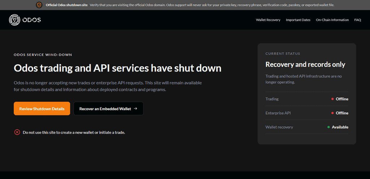Click 'Enterprise API' row label
This screenshot has width=370, height=179.
click(278, 113)
